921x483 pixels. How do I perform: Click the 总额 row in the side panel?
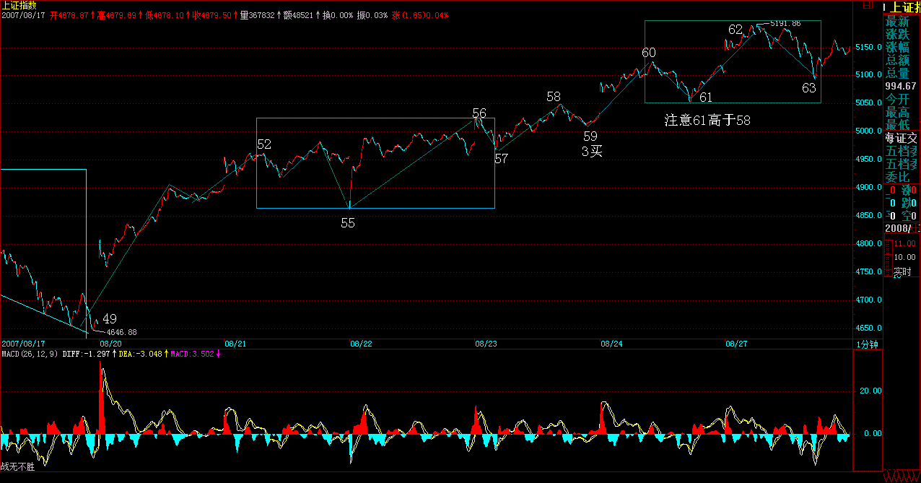click(898, 61)
